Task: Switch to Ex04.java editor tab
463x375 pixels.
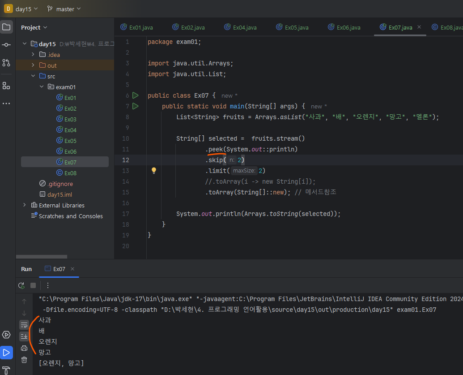Action: pyautogui.click(x=241, y=27)
